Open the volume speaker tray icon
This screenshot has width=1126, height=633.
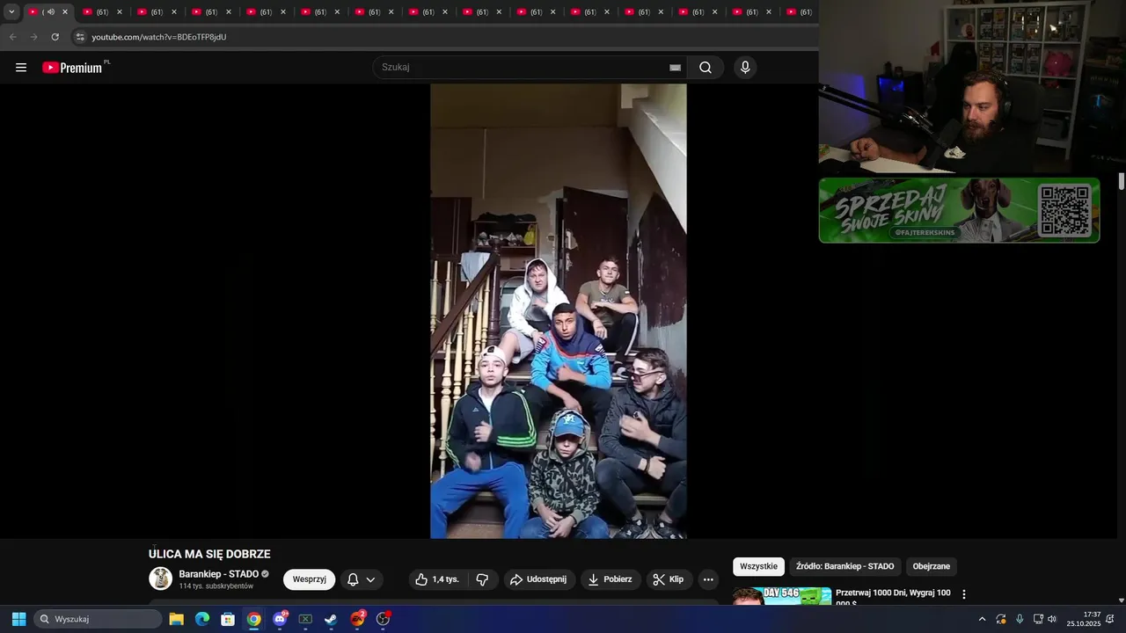pyautogui.click(x=1052, y=619)
